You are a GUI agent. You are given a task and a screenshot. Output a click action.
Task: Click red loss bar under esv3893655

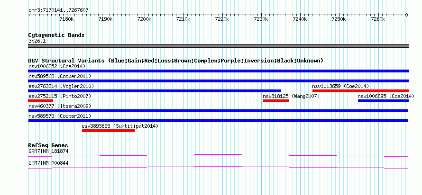click(x=108, y=131)
